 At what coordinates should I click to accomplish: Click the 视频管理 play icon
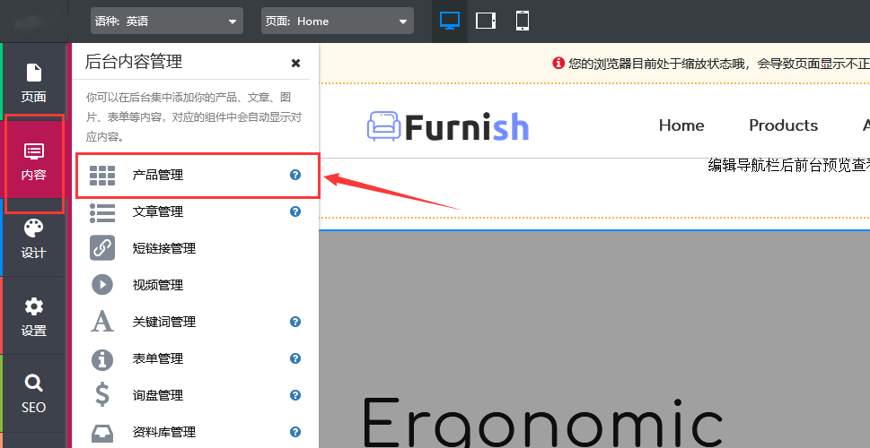click(102, 285)
